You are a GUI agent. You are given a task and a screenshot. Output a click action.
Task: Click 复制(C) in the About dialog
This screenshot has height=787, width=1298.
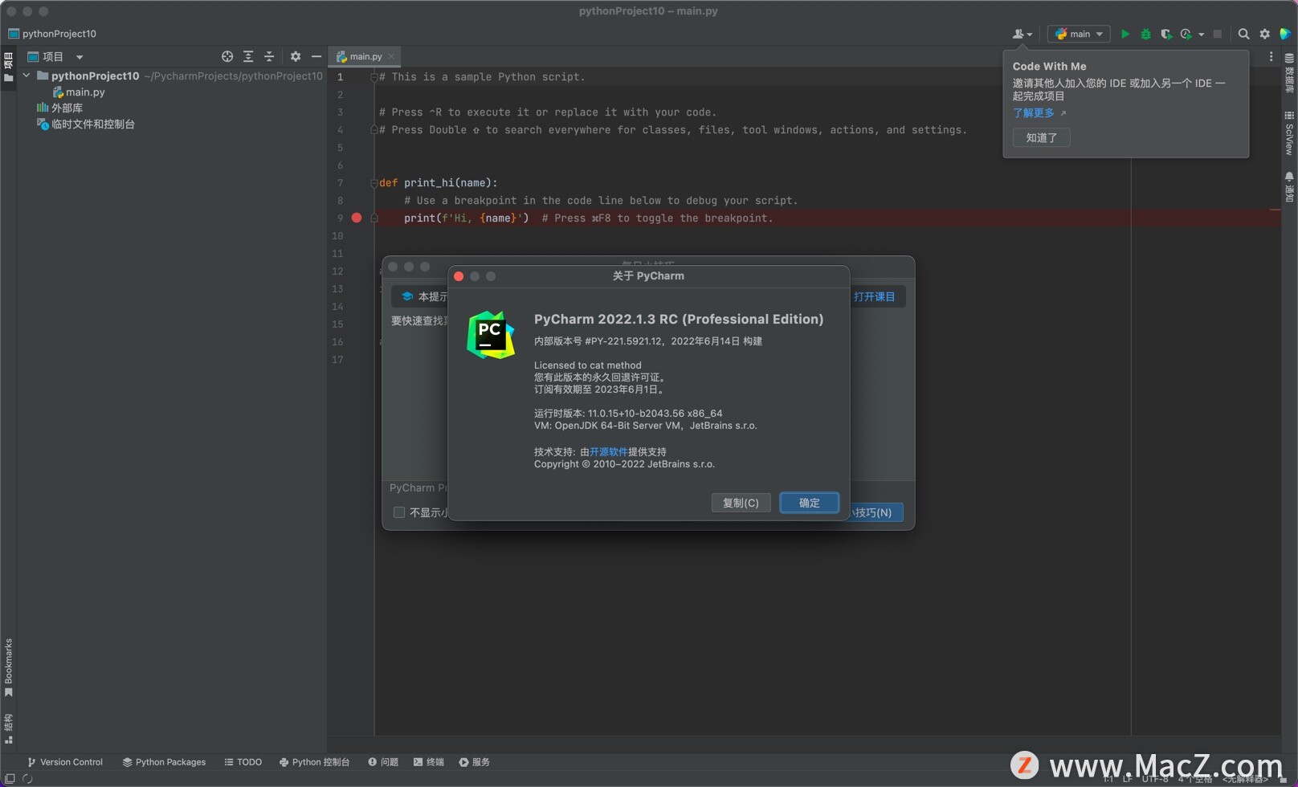click(x=741, y=503)
